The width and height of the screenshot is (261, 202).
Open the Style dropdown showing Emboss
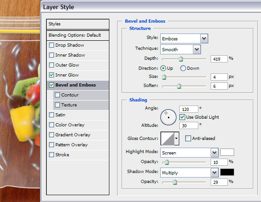pos(184,38)
